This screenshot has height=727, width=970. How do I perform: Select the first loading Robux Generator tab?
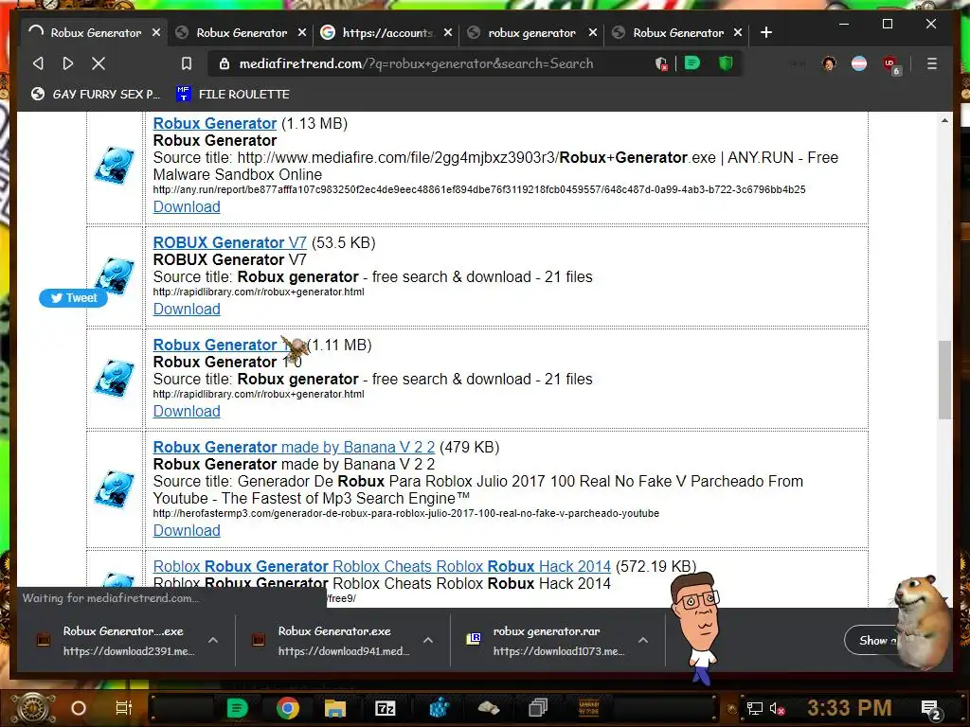[x=94, y=33]
